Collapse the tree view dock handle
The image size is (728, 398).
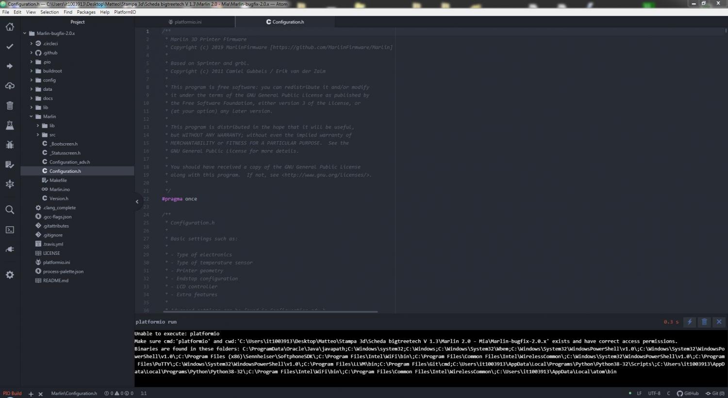pyautogui.click(x=137, y=201)
